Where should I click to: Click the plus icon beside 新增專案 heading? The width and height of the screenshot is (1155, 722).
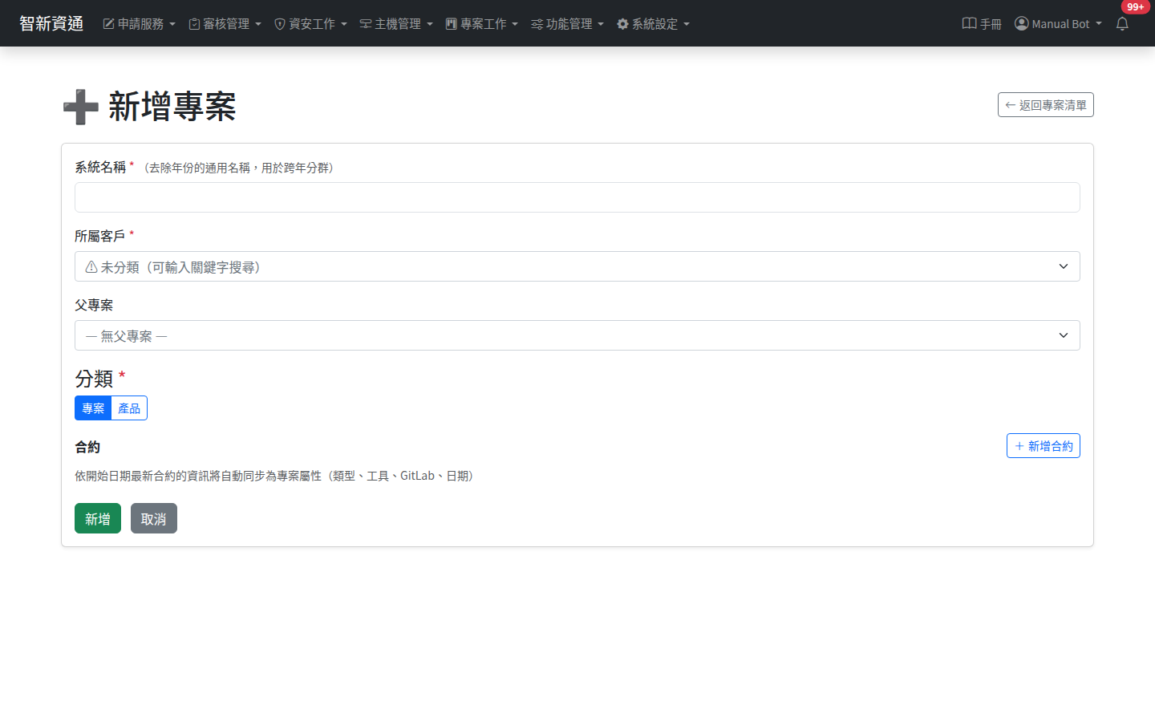(80, 107)
